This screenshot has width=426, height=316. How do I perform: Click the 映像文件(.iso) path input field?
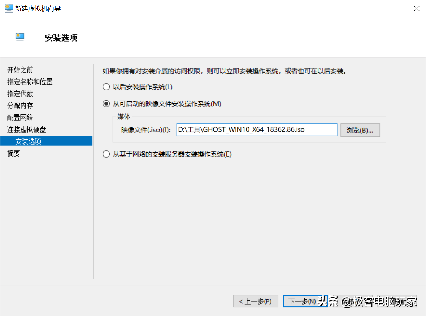coord(257,129)
